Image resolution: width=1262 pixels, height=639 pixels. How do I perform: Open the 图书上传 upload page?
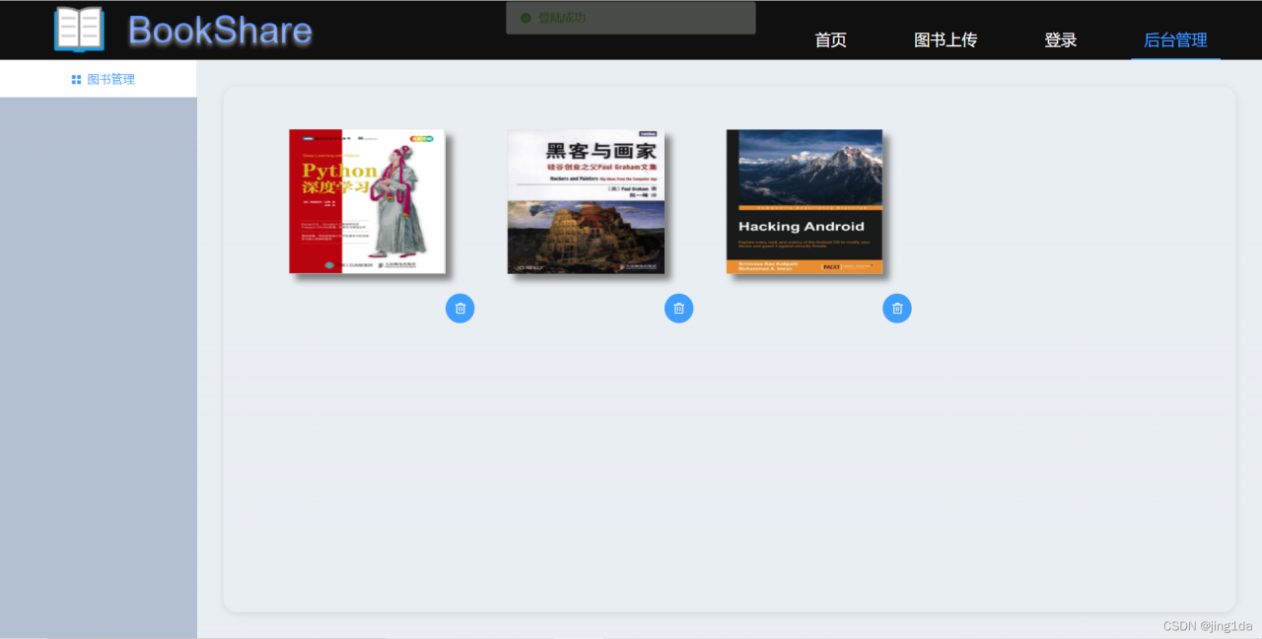click(x=946, y=40)
